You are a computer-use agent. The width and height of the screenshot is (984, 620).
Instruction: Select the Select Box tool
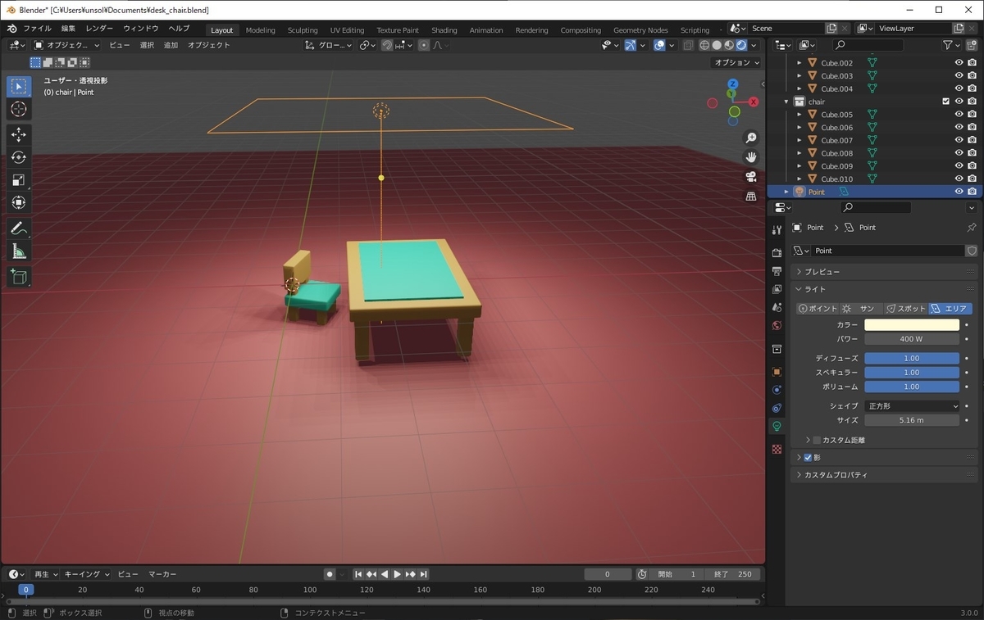pos(19,86)
